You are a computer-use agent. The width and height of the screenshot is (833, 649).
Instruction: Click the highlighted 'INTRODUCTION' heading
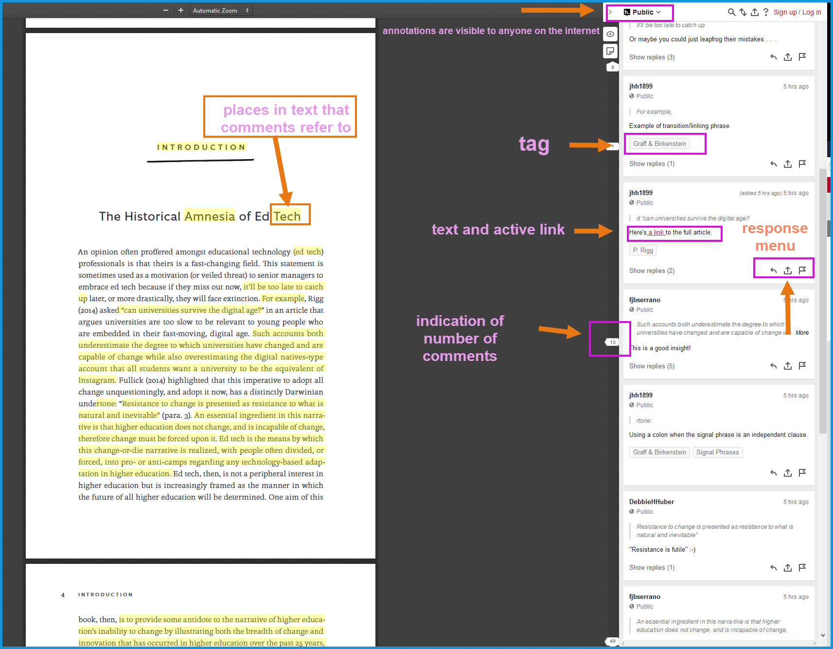click(x=201, y=147)
